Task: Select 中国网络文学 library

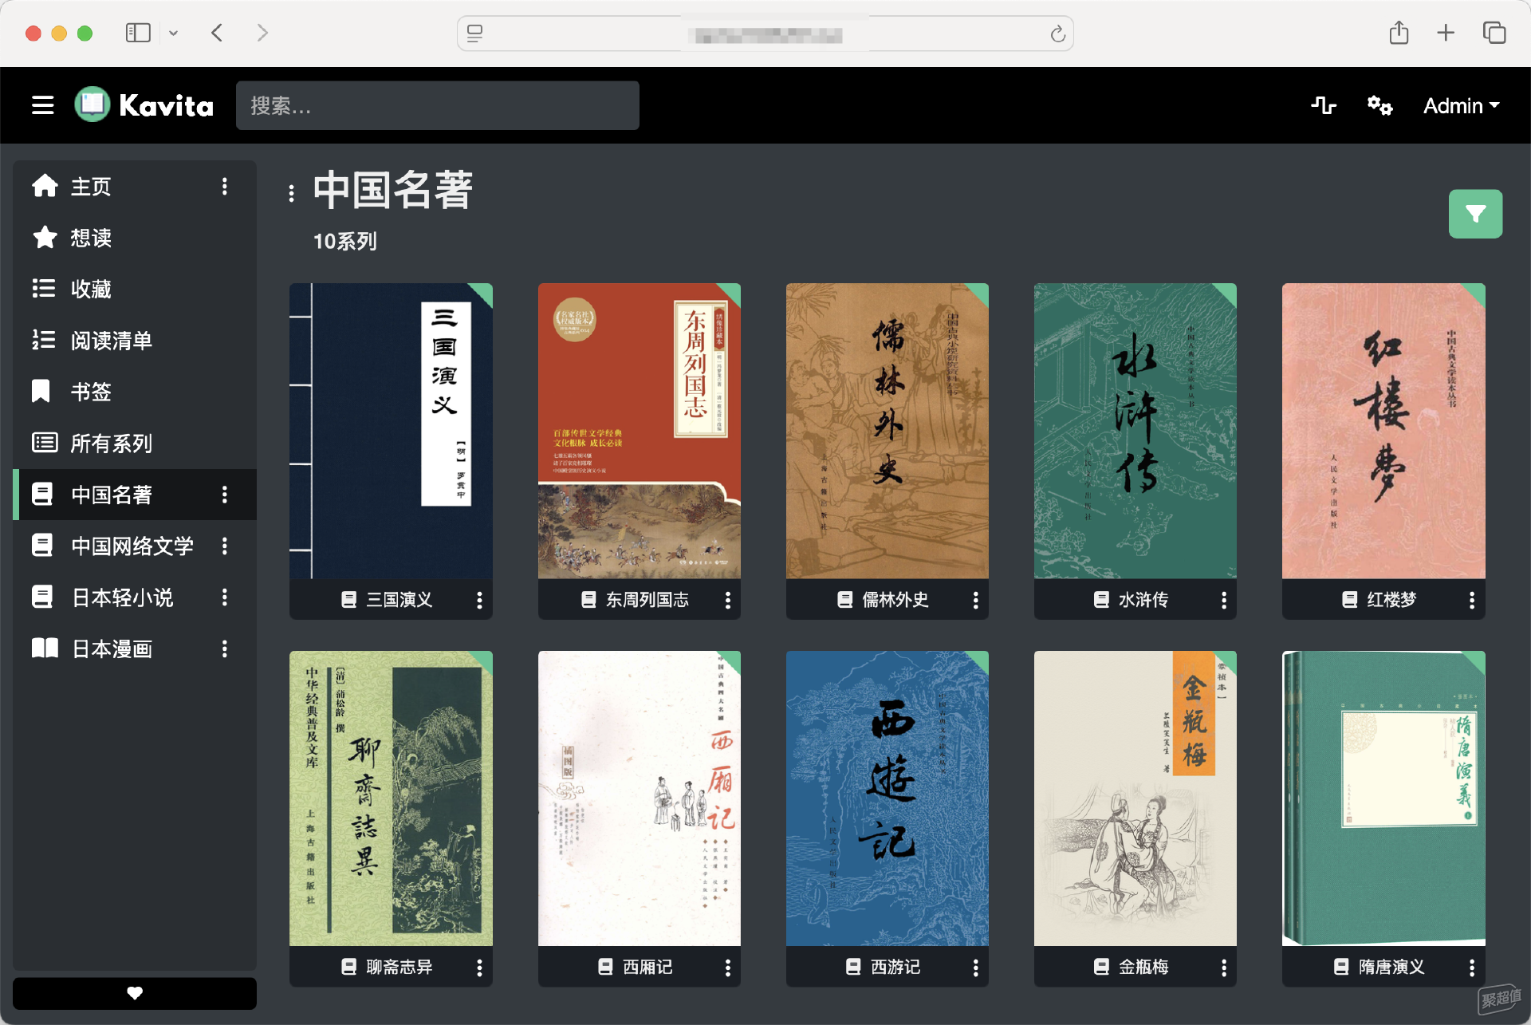Action: point(132,546)
